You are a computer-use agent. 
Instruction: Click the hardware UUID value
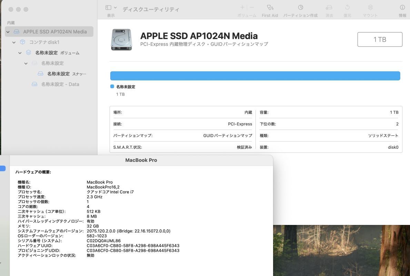pos(133,246)
